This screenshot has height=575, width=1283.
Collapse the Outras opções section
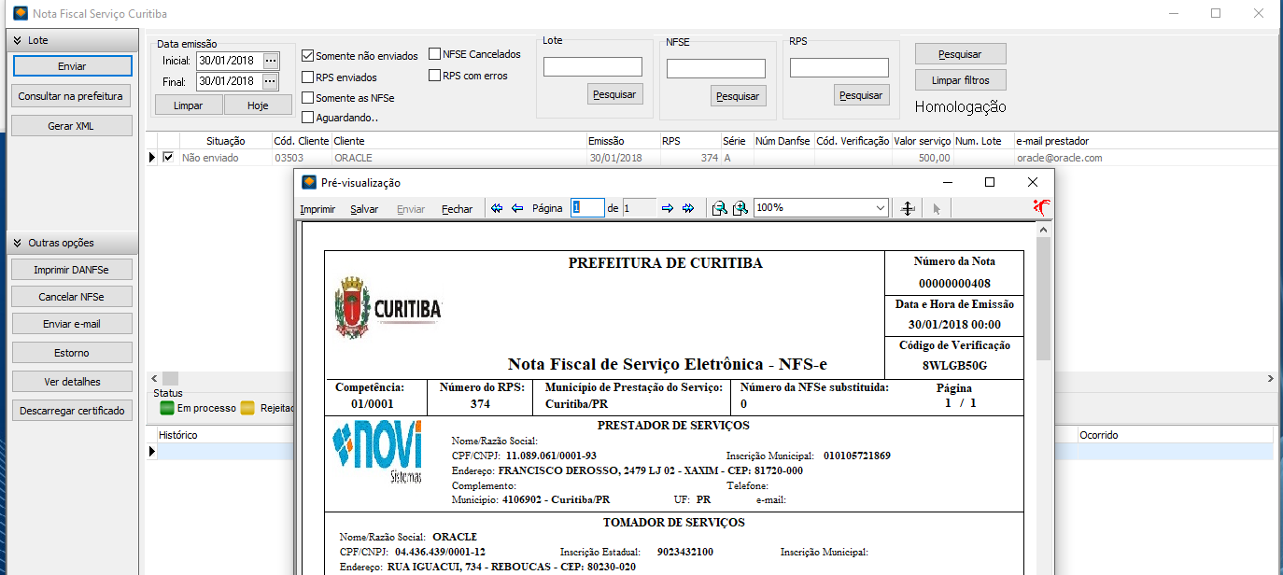click(x=18, y=243)
